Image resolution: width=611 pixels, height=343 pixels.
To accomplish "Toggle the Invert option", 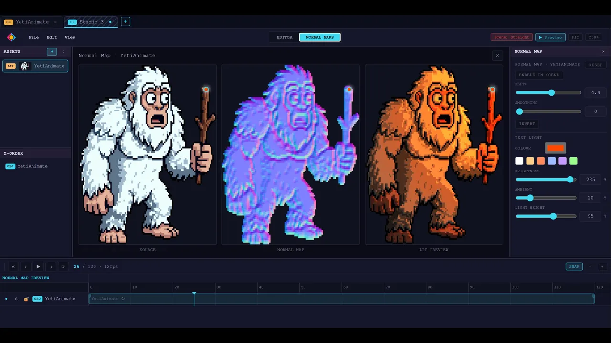I will (x=527, y=124).
